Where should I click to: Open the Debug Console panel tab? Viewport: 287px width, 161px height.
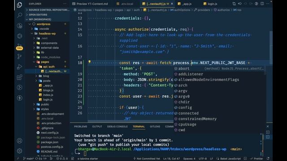[117, 127]
